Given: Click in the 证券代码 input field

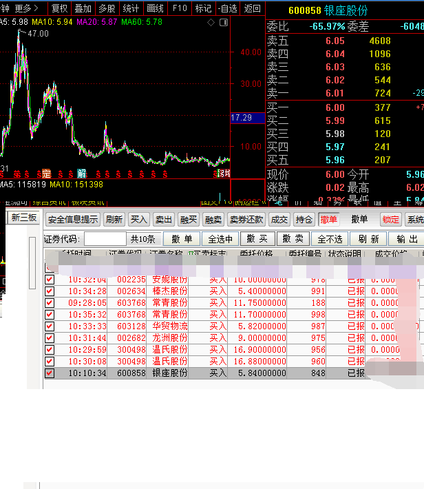Looking at the screenshot, I should pyautogui.click(x=105, y=239).
